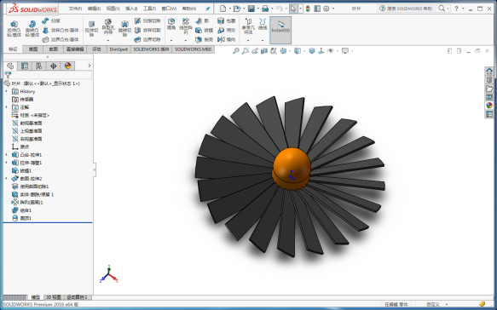Choose the 放样凸台/基体 loft boss tool
This screenshot has width=497, height=310.
pos(61,30)
